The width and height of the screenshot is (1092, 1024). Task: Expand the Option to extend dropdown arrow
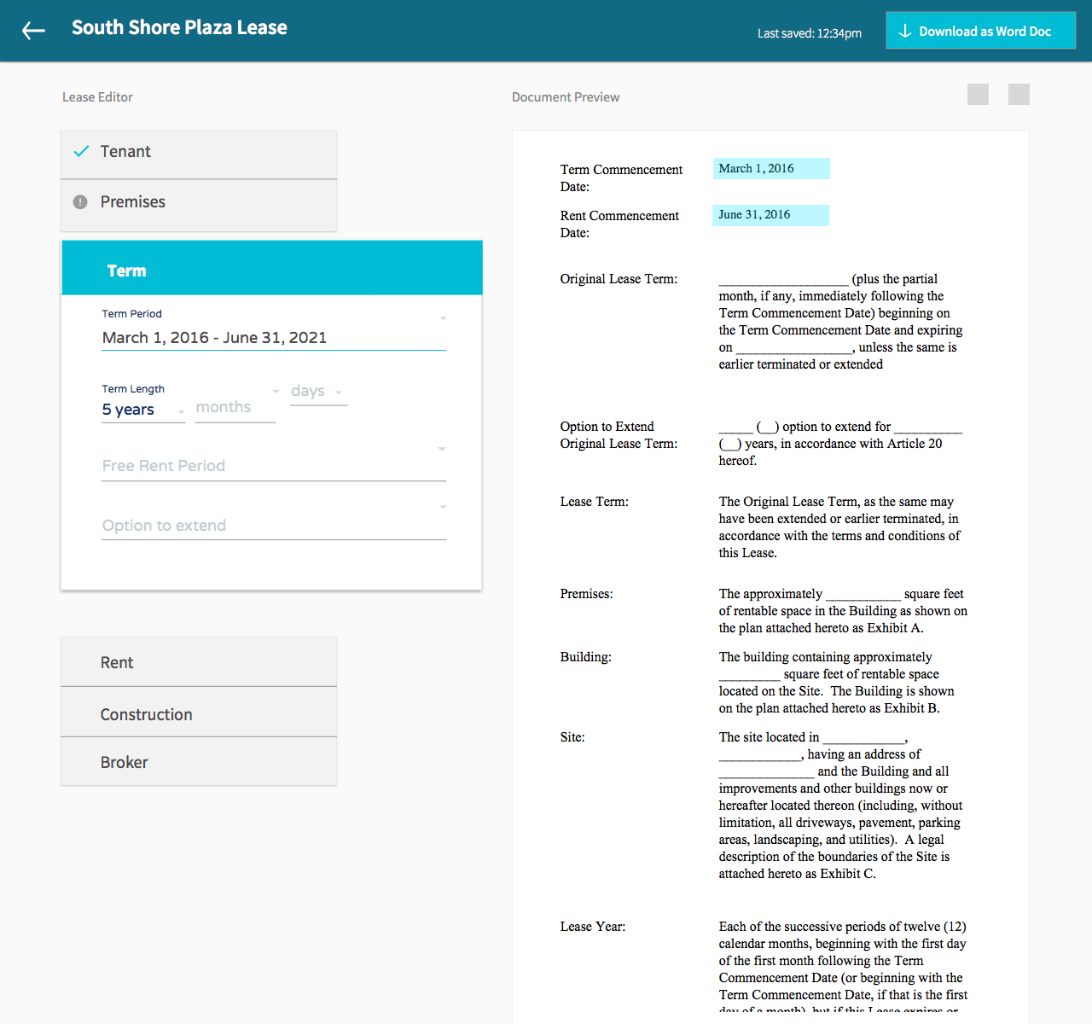[x=443, y=507]
